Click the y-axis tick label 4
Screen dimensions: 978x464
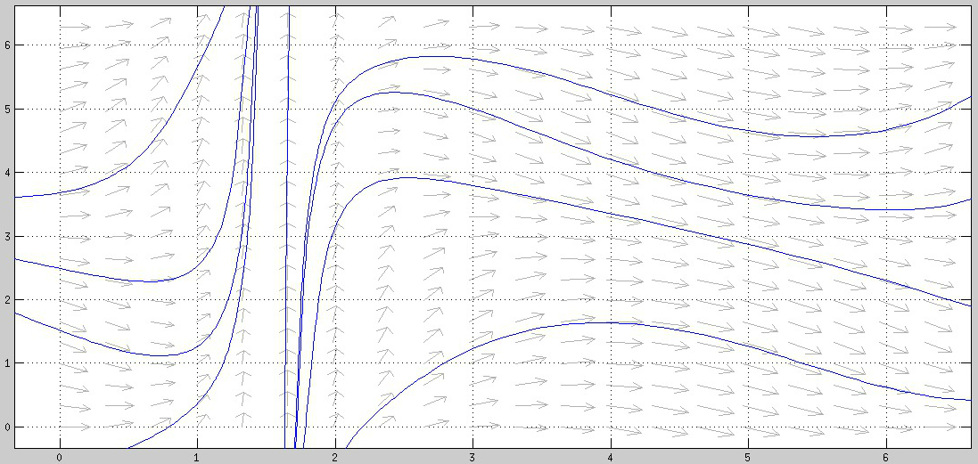[6, 173]
